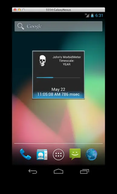
Task: Click the battery charging status icon
Action: 92,15
